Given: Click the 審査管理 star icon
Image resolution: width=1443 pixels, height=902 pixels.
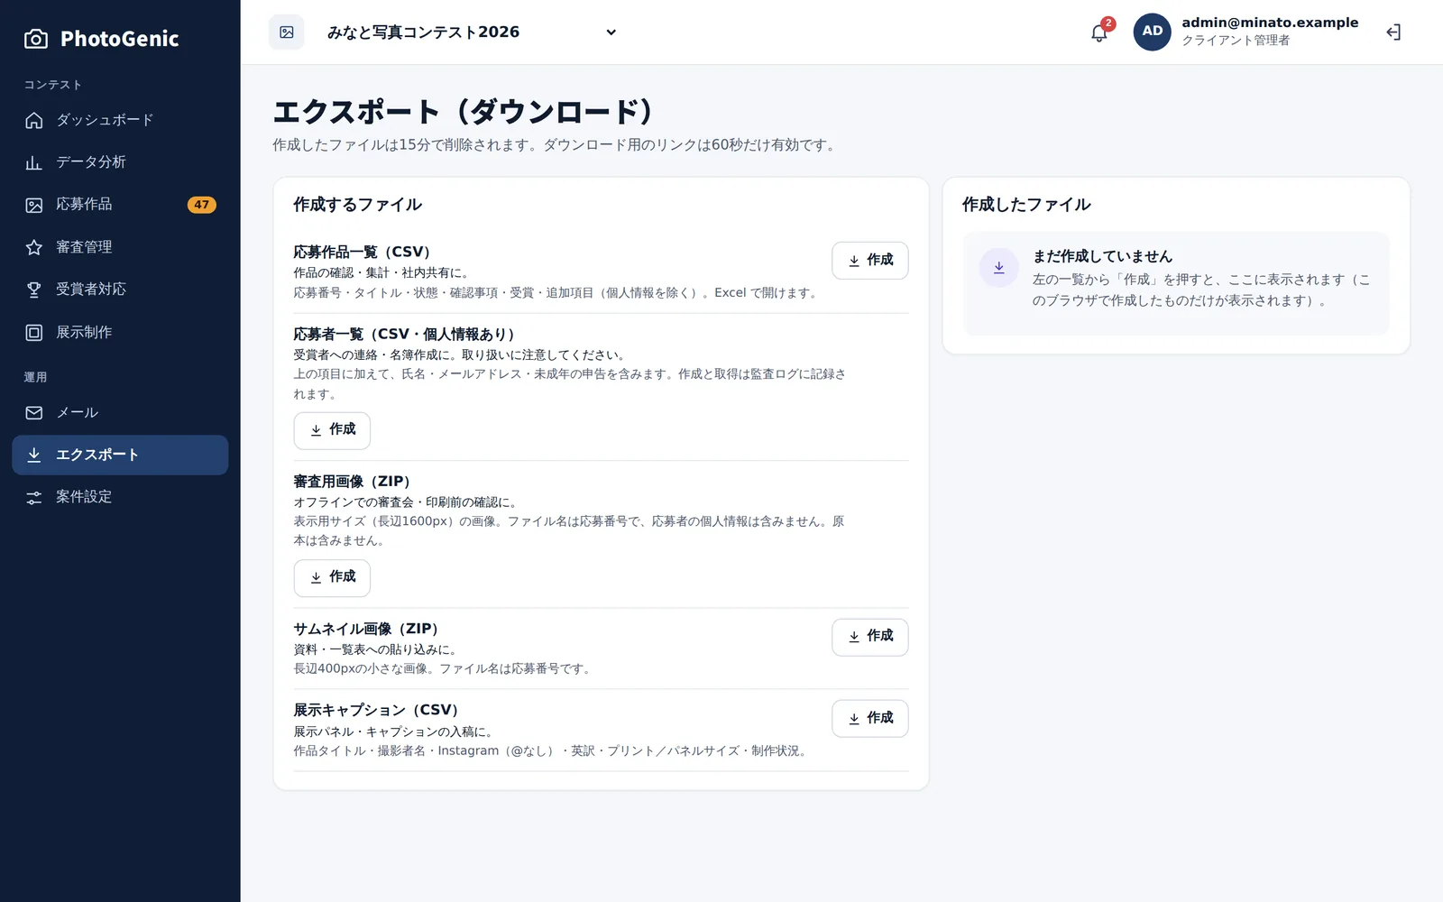Looking at the screenshot, I should (x=34, y=247).
